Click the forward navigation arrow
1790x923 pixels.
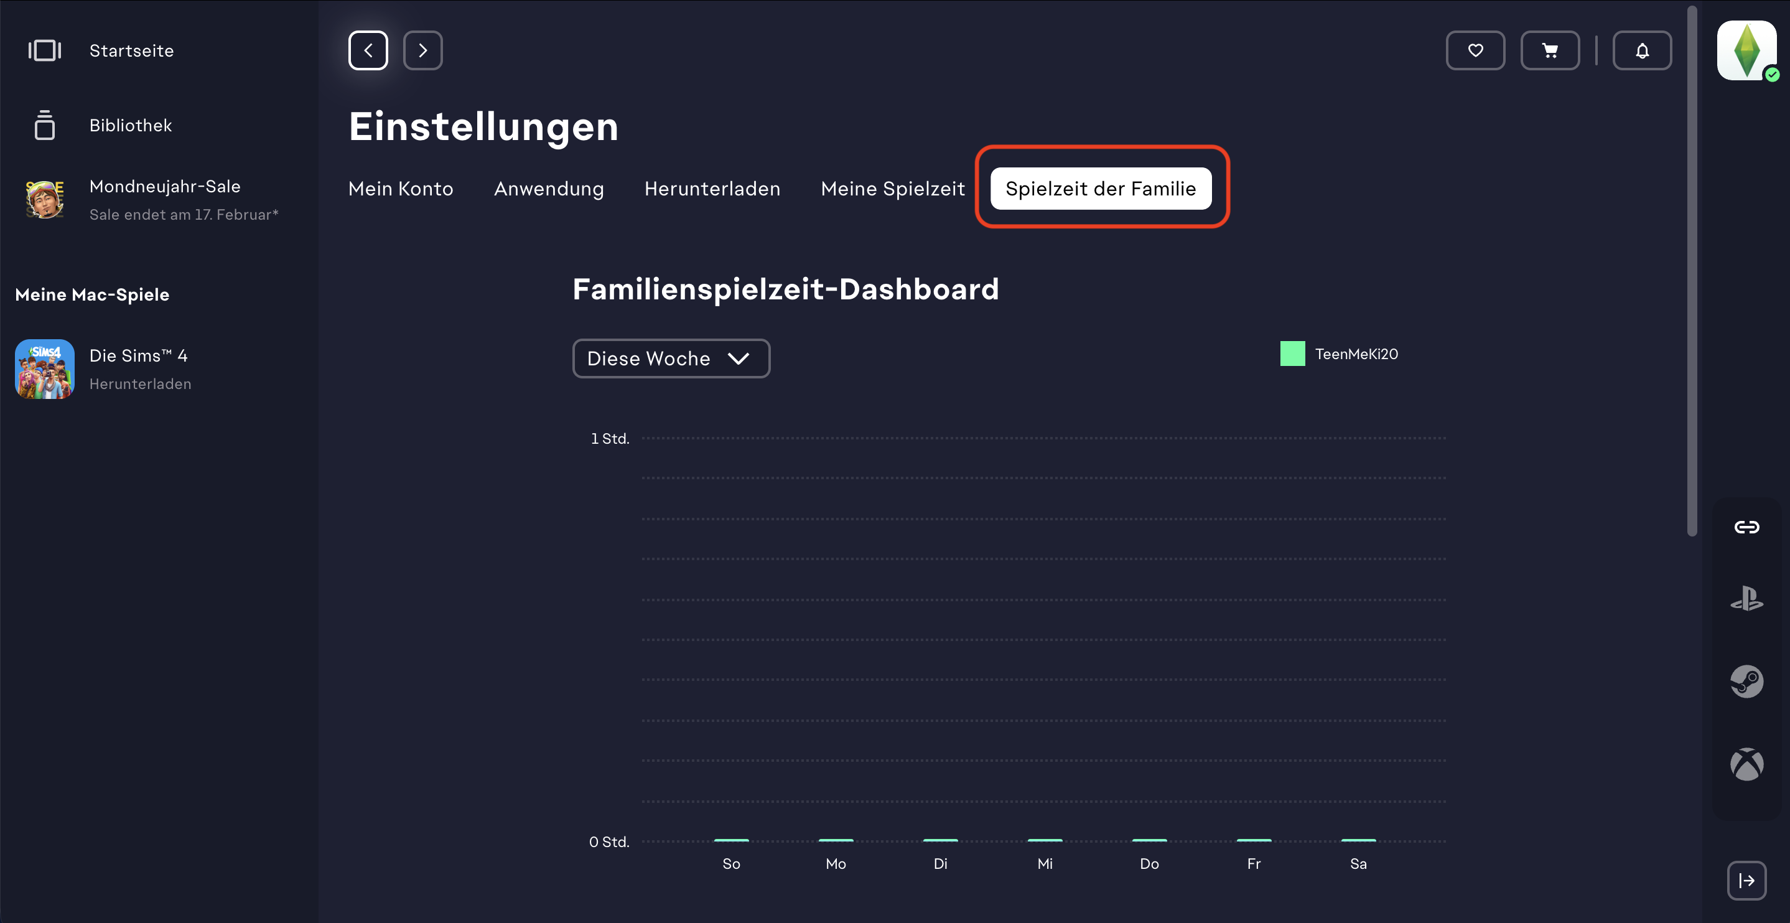tap(422, 50)
